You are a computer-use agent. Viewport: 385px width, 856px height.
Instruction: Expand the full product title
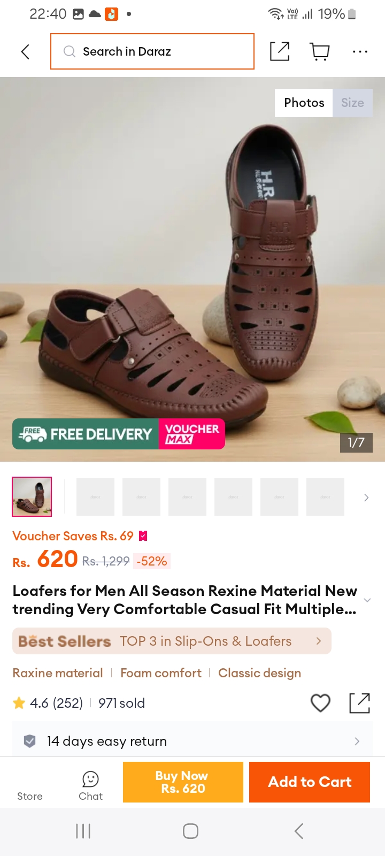[367, 600]
